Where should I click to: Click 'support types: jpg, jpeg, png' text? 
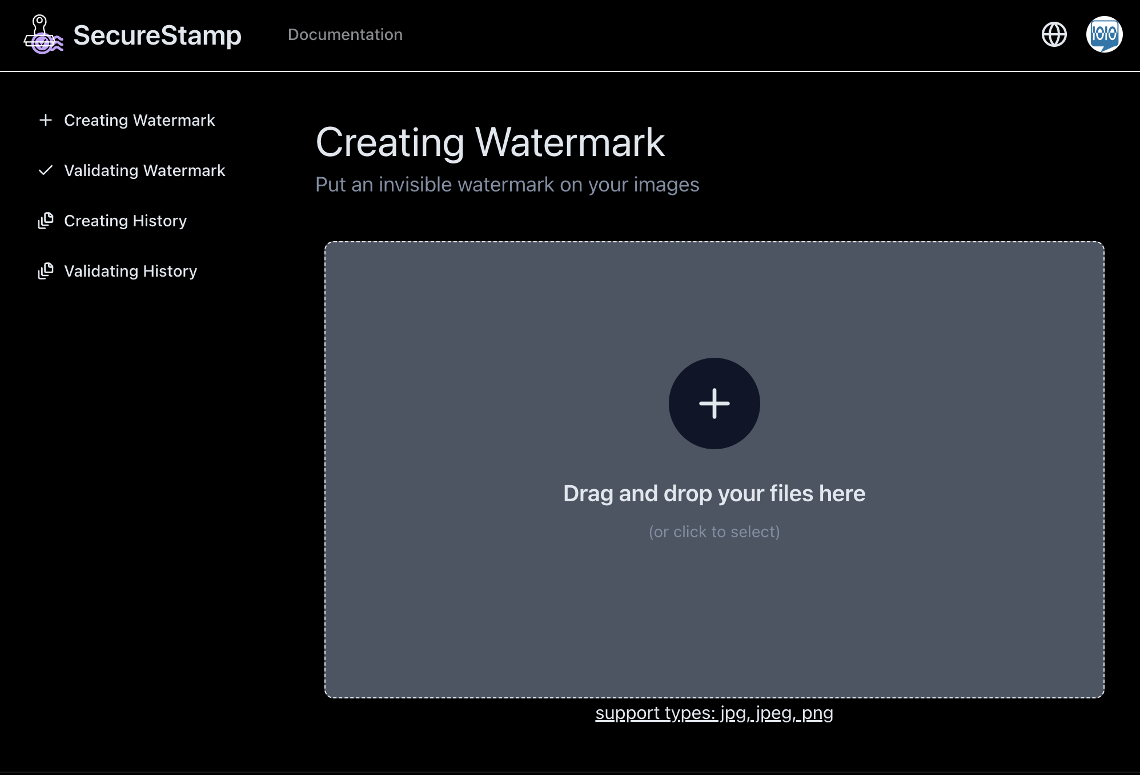tap(714, 713)
